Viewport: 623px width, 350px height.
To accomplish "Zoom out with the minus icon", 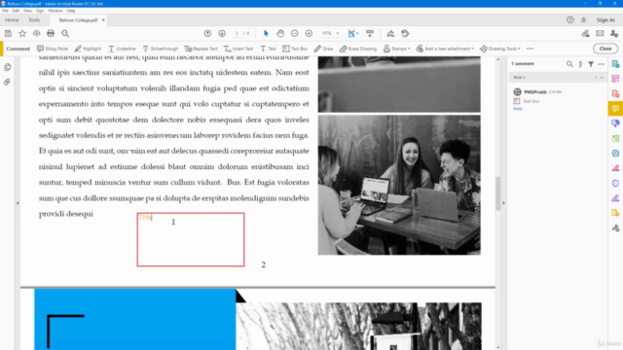I will click(294, 34).
